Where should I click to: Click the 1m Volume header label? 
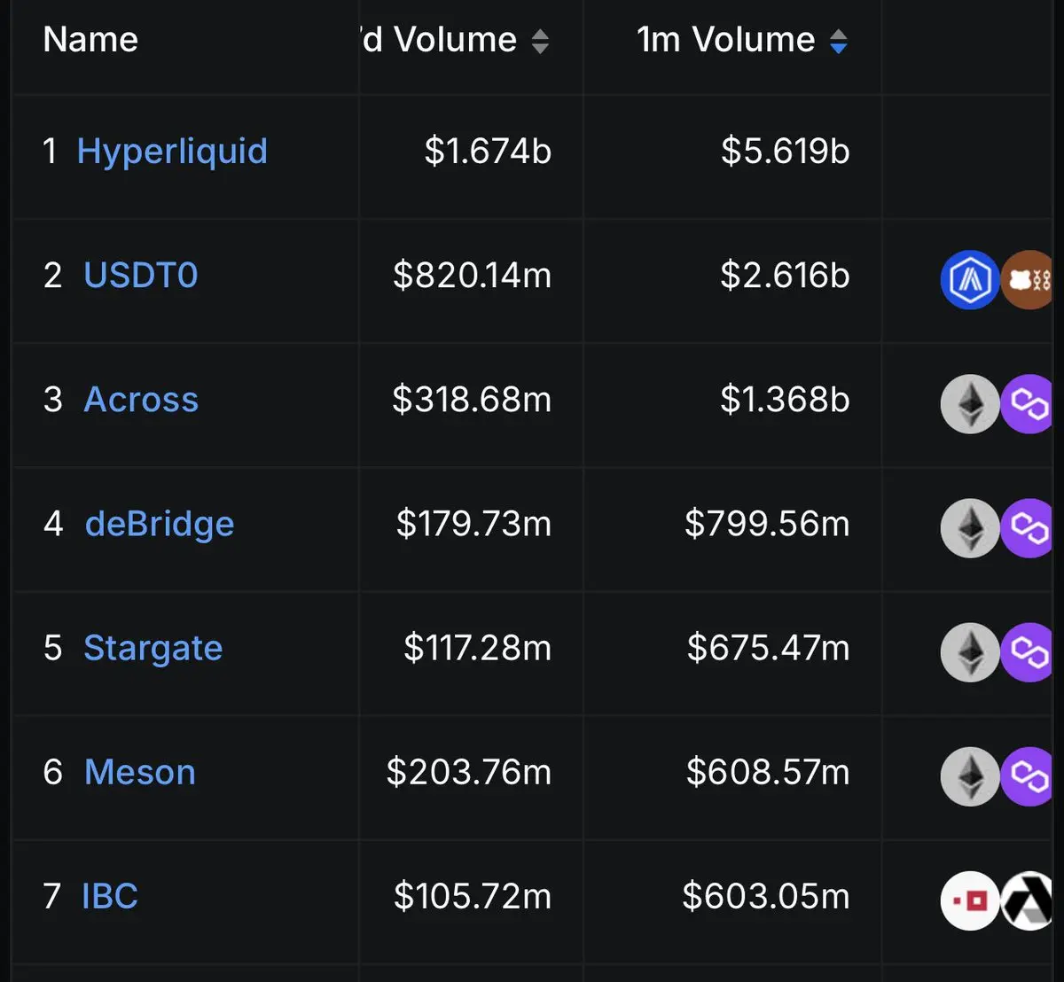point(726,40)
